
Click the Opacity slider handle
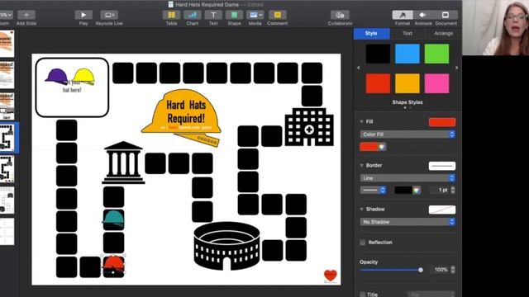421,270
